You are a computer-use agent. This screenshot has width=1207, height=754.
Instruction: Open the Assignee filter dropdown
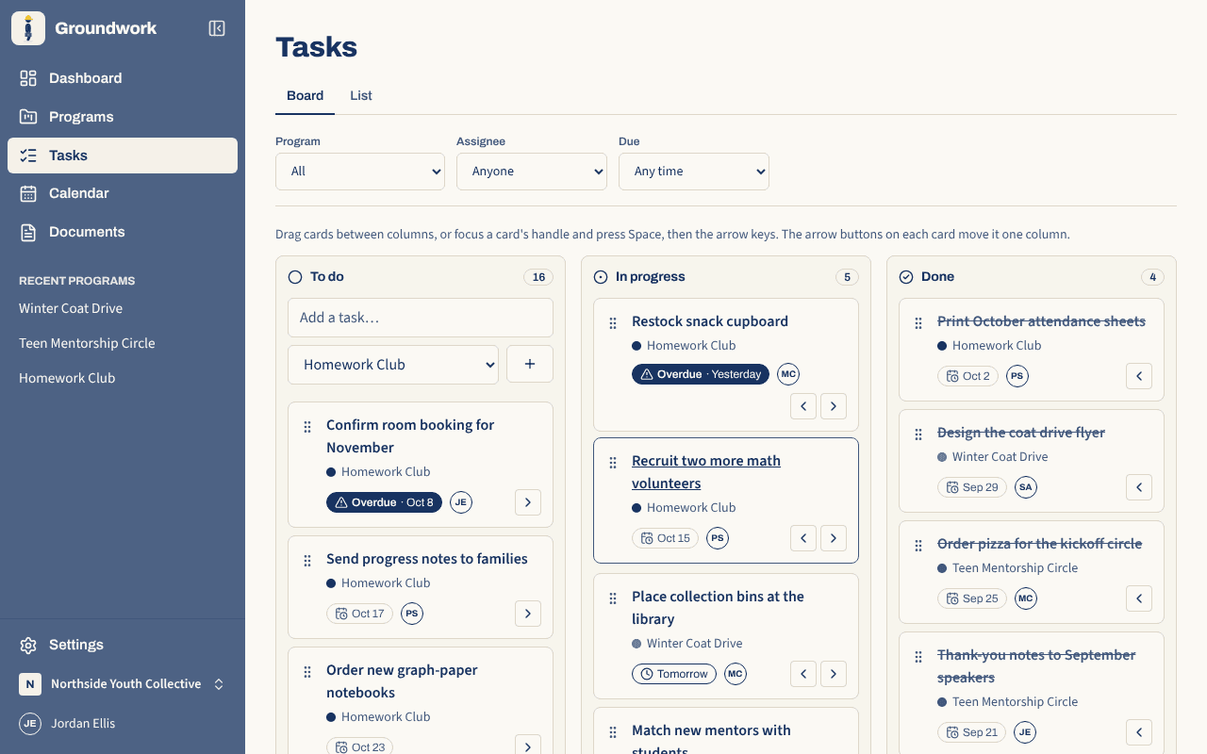click(x=532, y=172)
